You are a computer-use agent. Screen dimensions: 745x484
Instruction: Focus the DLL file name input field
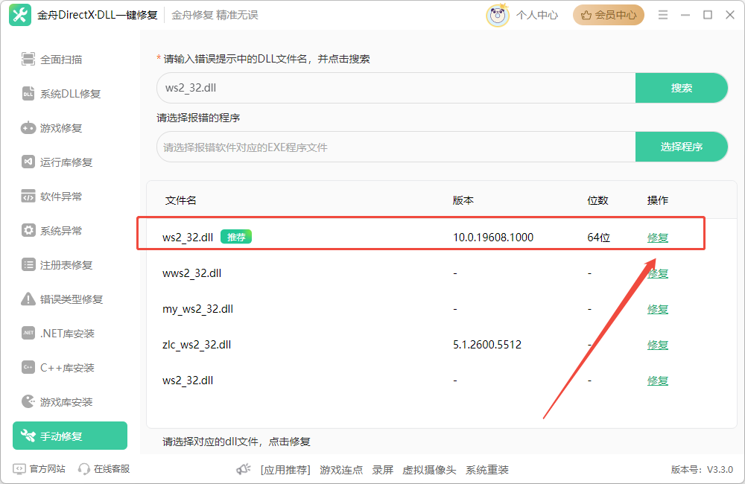click(396, 88)
